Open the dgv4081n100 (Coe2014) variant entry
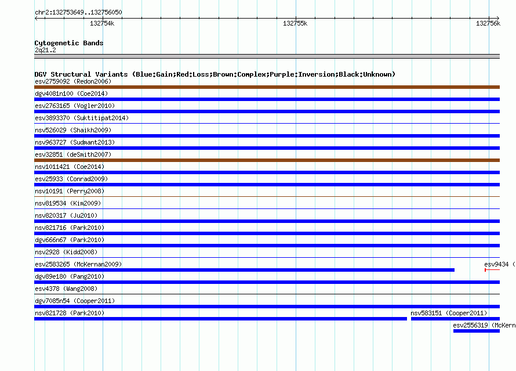The width and height of the screenshot is (516, 371). 71,93
